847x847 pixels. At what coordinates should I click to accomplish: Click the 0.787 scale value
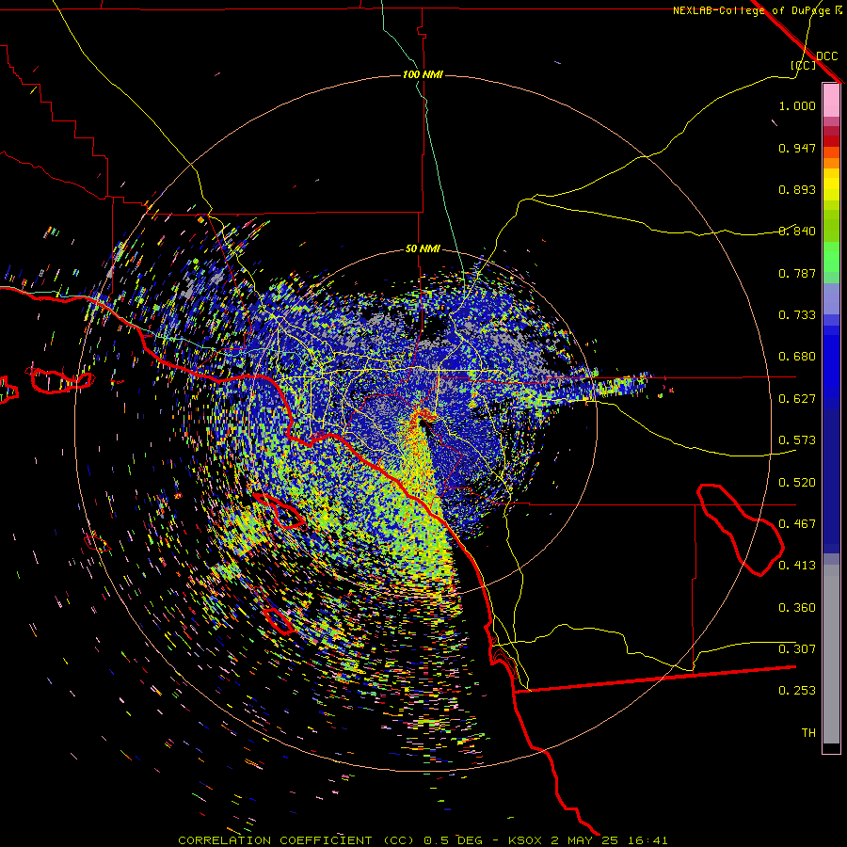797,273
